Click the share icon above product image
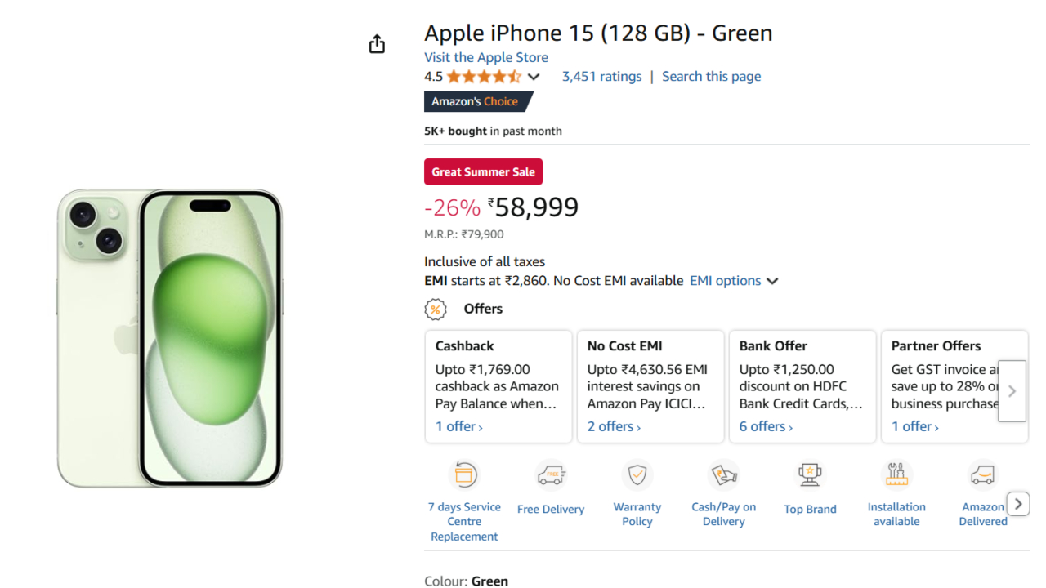The image size is (1046, 588). tap(377, 44)
